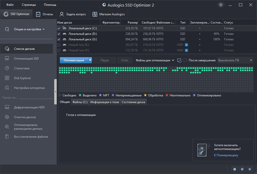Uncheck the Local Disk (G:) checkbox

pos(59,39)
